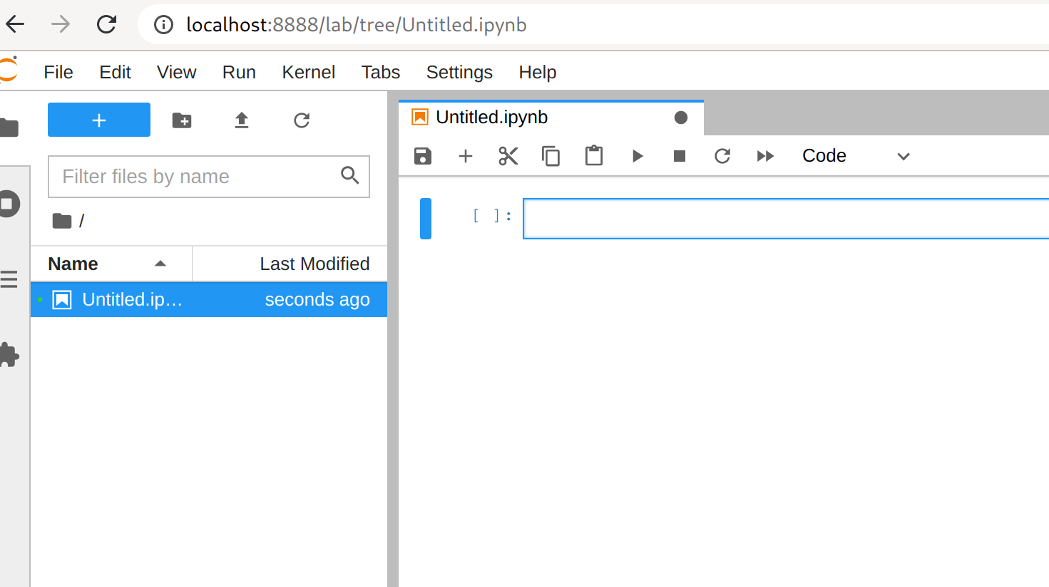Click the Filter files by name field
This screenshot has width=1049, height=587.
(208, 177)
